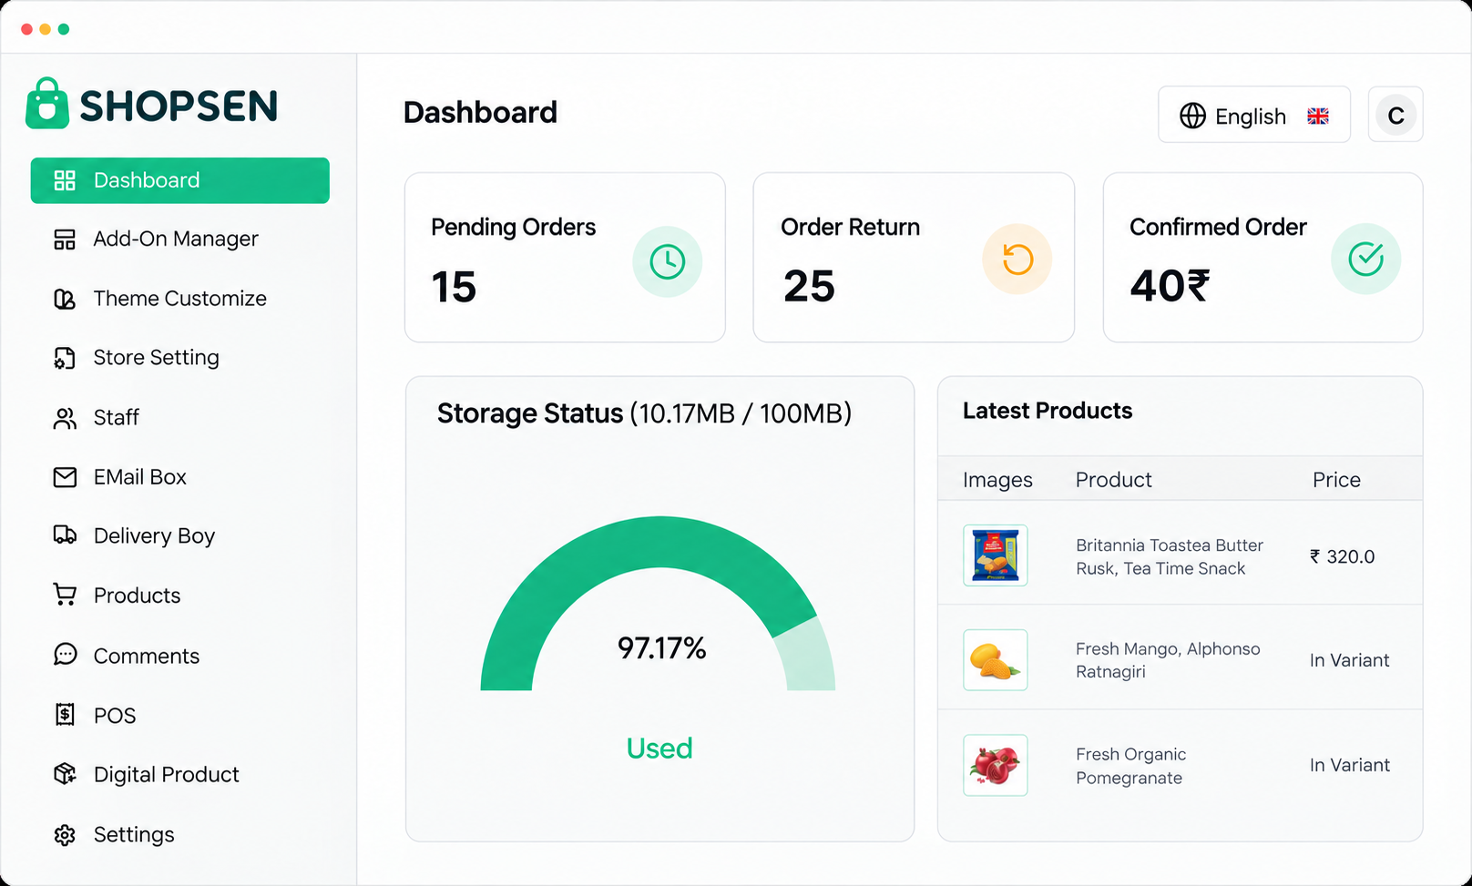Click the UK flag in language selector
Image resolution: width=1472 pixels, height=886 pixels.
click(x=1318, y=116)
